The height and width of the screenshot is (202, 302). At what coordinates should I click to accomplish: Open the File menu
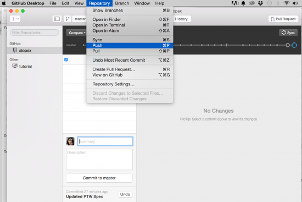click(53, 3)
